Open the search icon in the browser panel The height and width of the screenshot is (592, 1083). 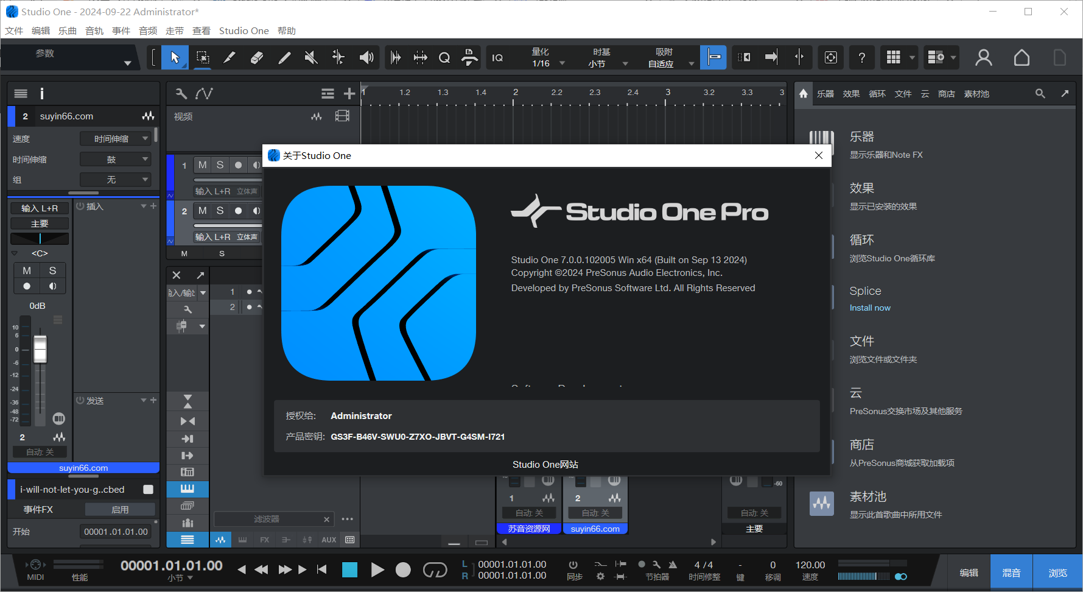click(1040, 93)
